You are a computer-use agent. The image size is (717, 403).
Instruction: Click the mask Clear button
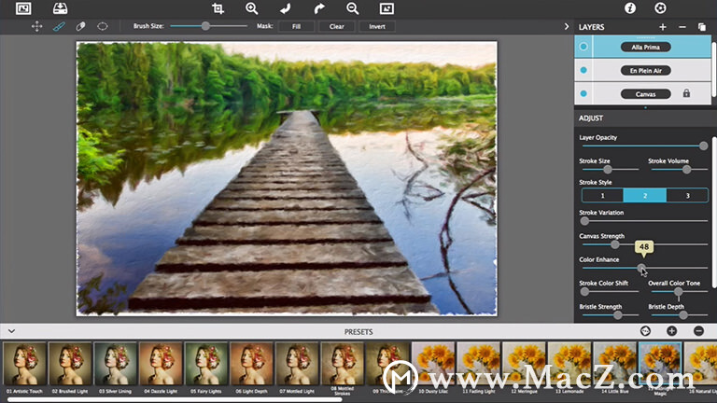(336, 26)
